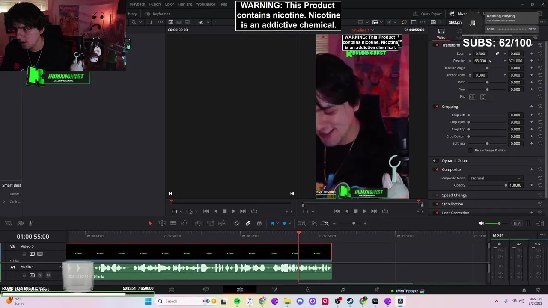Image resolution: width=548 pixels, height=308 pixels.
Task: Add a blue flag to clip
Action: coord(272,223)
